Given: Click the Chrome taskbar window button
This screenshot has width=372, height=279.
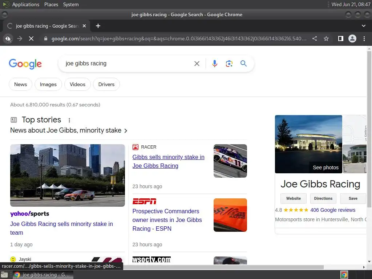Looking at the screenshot, I should tap(43, 275).
